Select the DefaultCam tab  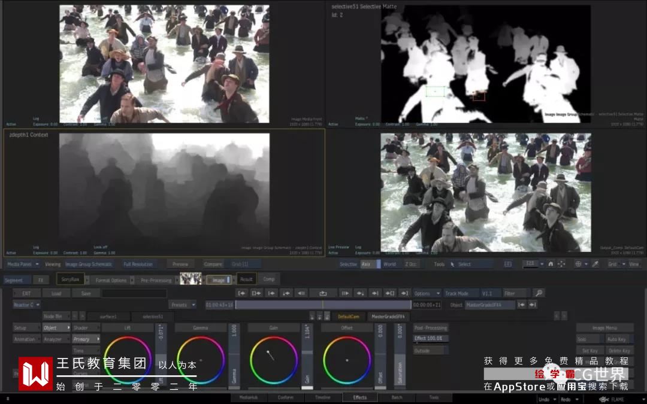349,317
